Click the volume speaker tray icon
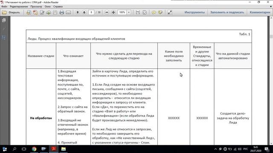This screenshot has width=273, height=153. 240,149
